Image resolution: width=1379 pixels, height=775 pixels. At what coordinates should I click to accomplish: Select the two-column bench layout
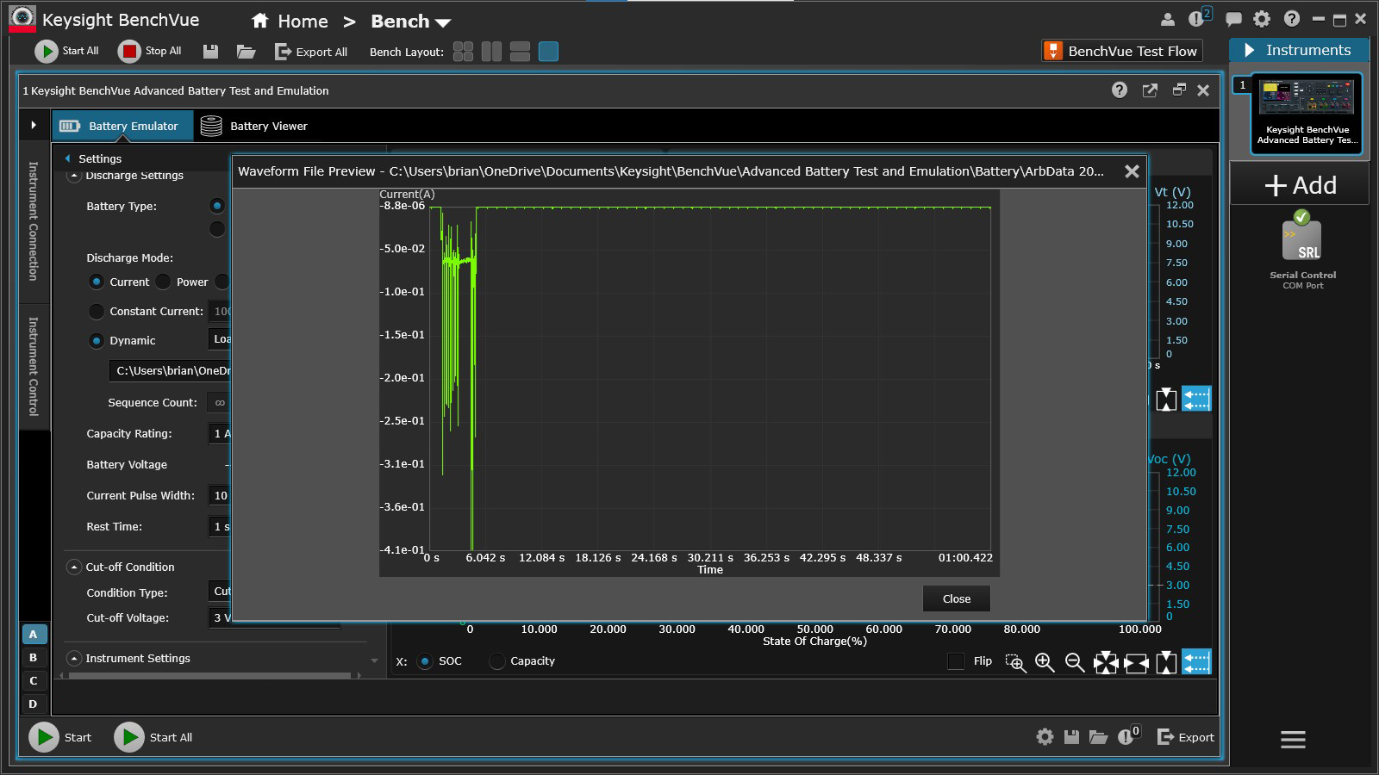click(x=491, y=52)
